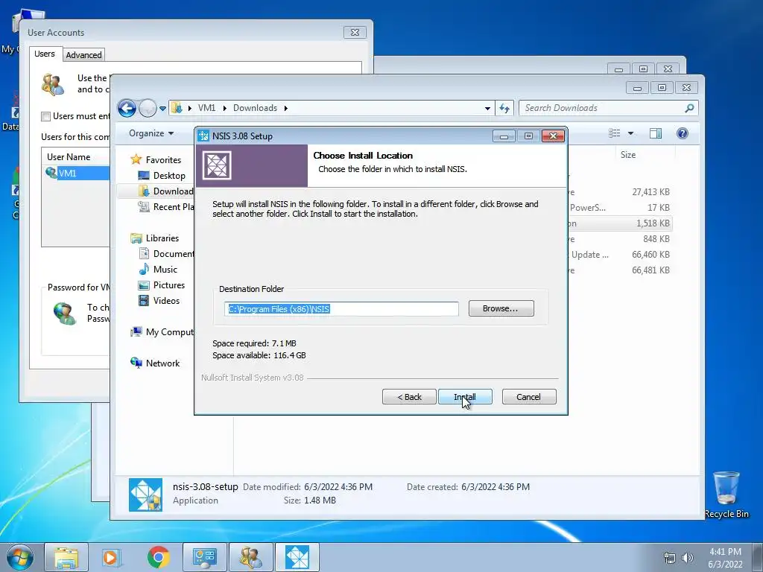Switch to NSIS Setup taskbar item
The image size is (763, 572).
point(297,557)
